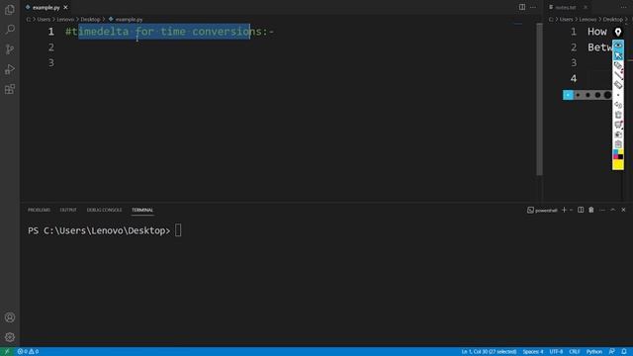Image resolution: width=633 pixels, height=356 pixels.
Task: Click the undo icon in annotation toolbar
Action: 618,105
